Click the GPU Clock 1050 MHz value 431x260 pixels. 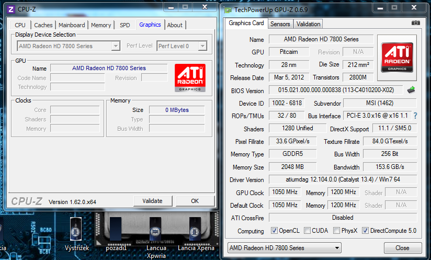tap(285, 192)
